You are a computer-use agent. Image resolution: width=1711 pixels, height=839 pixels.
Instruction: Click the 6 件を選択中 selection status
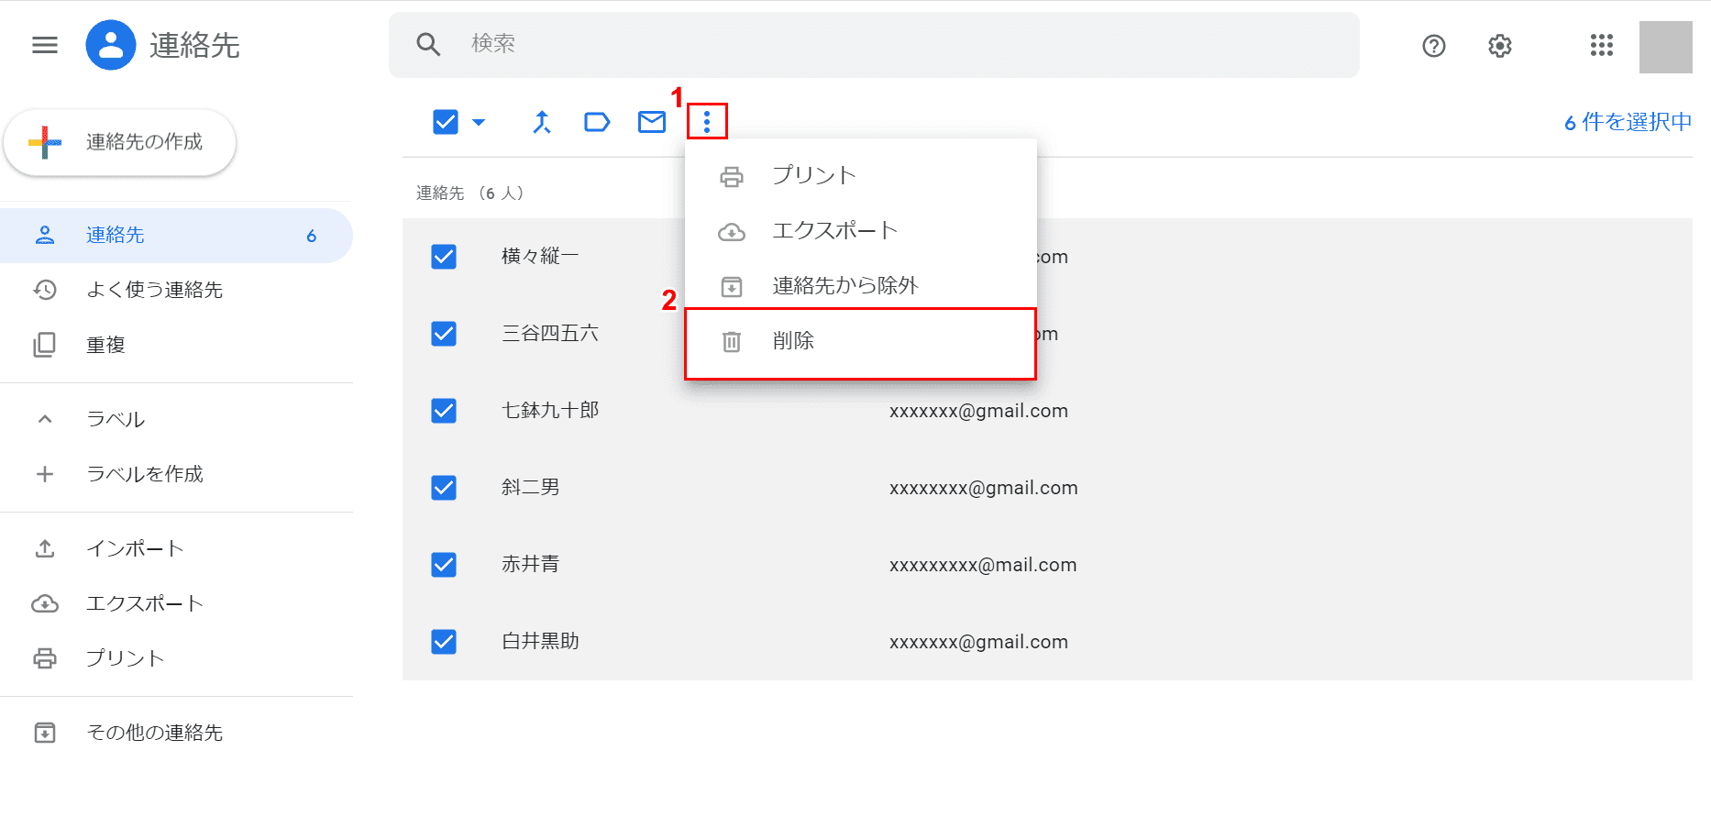click(x=1628, y=122)
